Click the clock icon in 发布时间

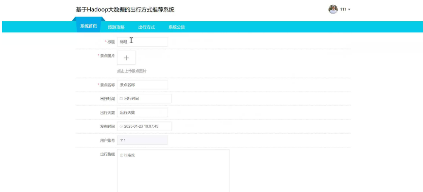click(x=121, y=126)
